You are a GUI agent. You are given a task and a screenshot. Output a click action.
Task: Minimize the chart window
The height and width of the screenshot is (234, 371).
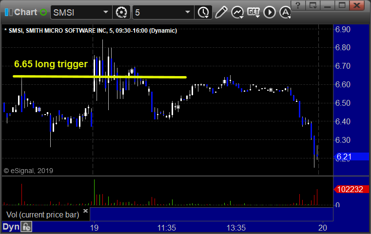[327, 5]
